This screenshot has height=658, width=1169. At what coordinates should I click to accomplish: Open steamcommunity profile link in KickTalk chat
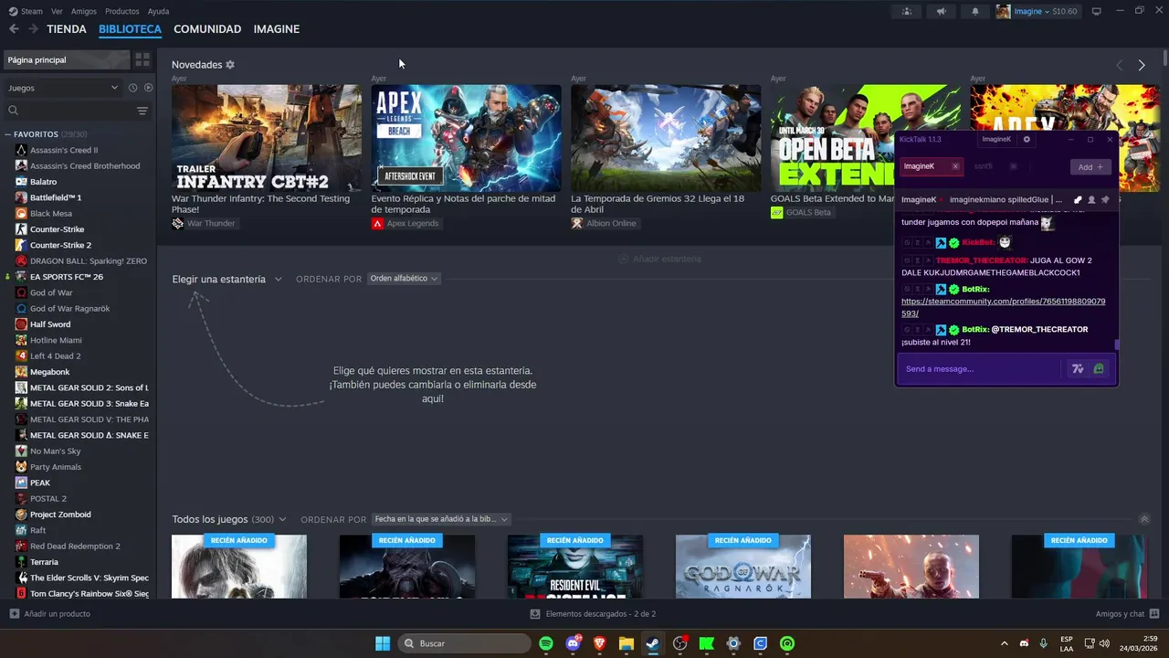[1003, 307]
